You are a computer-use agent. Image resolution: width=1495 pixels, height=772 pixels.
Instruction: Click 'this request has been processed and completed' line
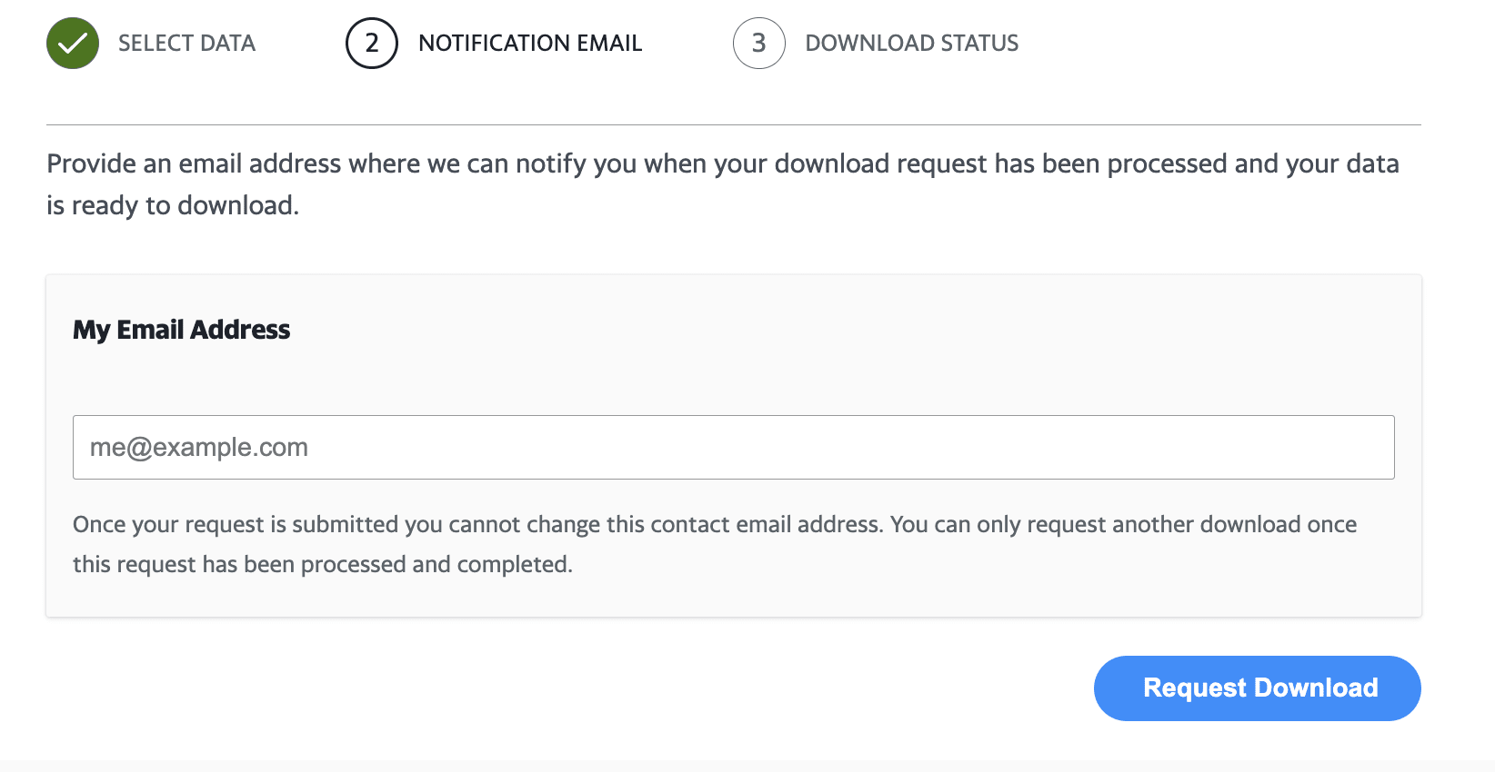pyautogui.click(x=322, y=565)
